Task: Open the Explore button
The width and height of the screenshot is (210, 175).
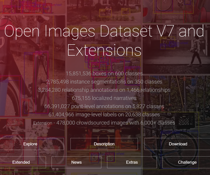Action: pos(30,144)
